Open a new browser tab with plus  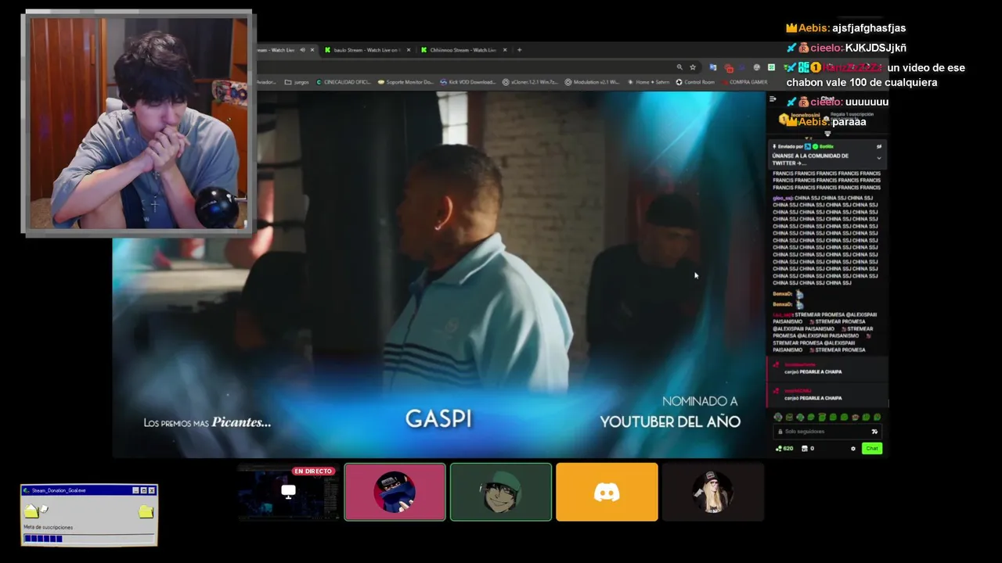pyautogui.click(x=520, y=50)
